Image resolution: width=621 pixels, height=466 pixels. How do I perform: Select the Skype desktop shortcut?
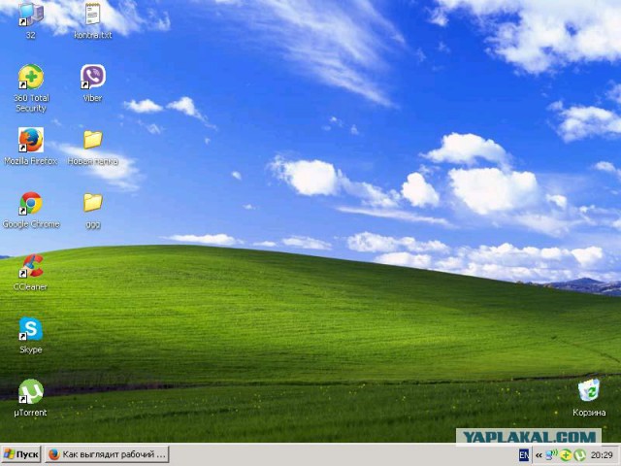30,329
